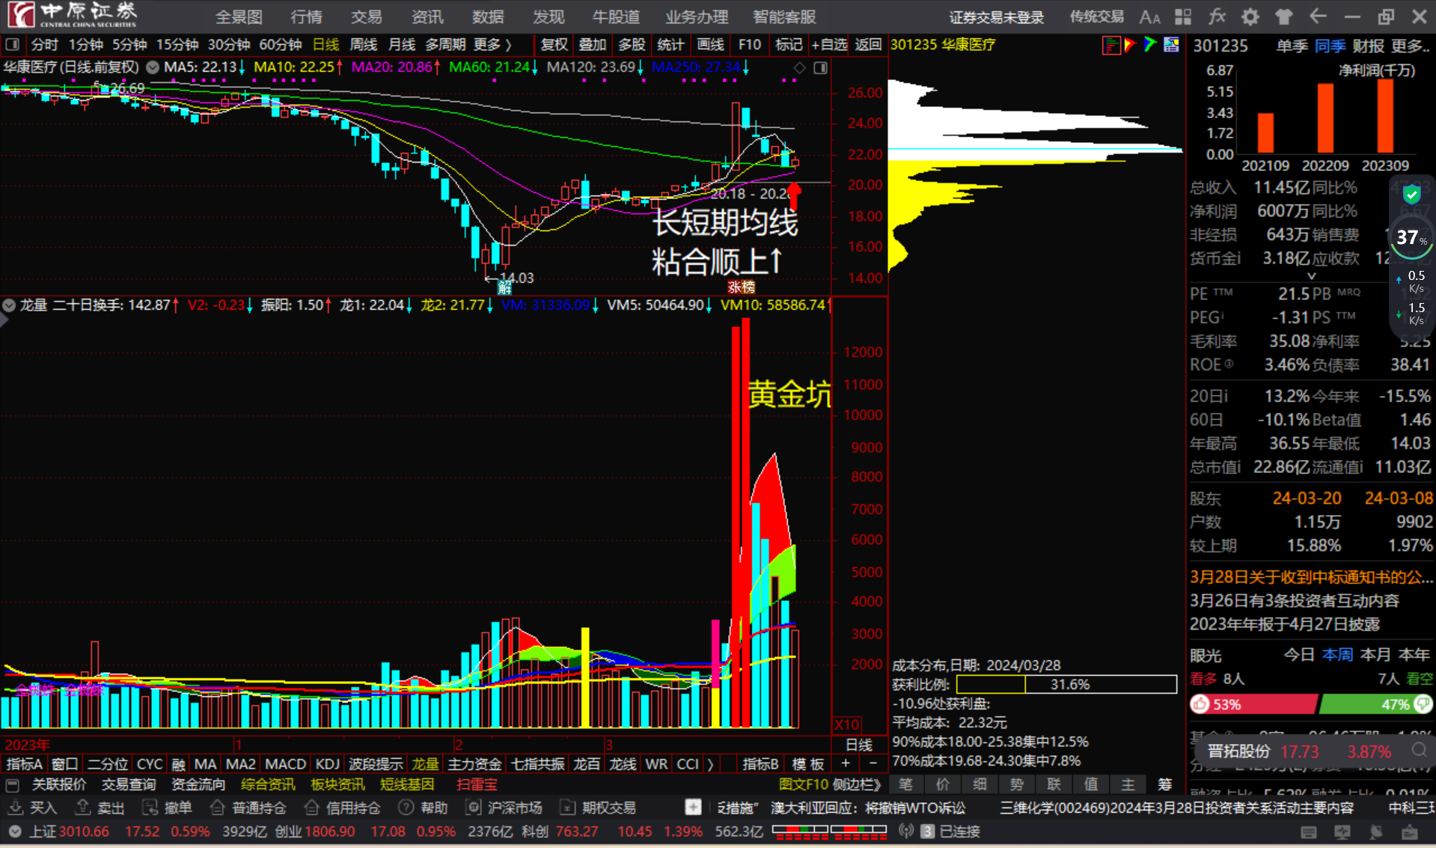Open the settings gear icon
This screenshot has width=1436, height=848.
click(1250, 16)
